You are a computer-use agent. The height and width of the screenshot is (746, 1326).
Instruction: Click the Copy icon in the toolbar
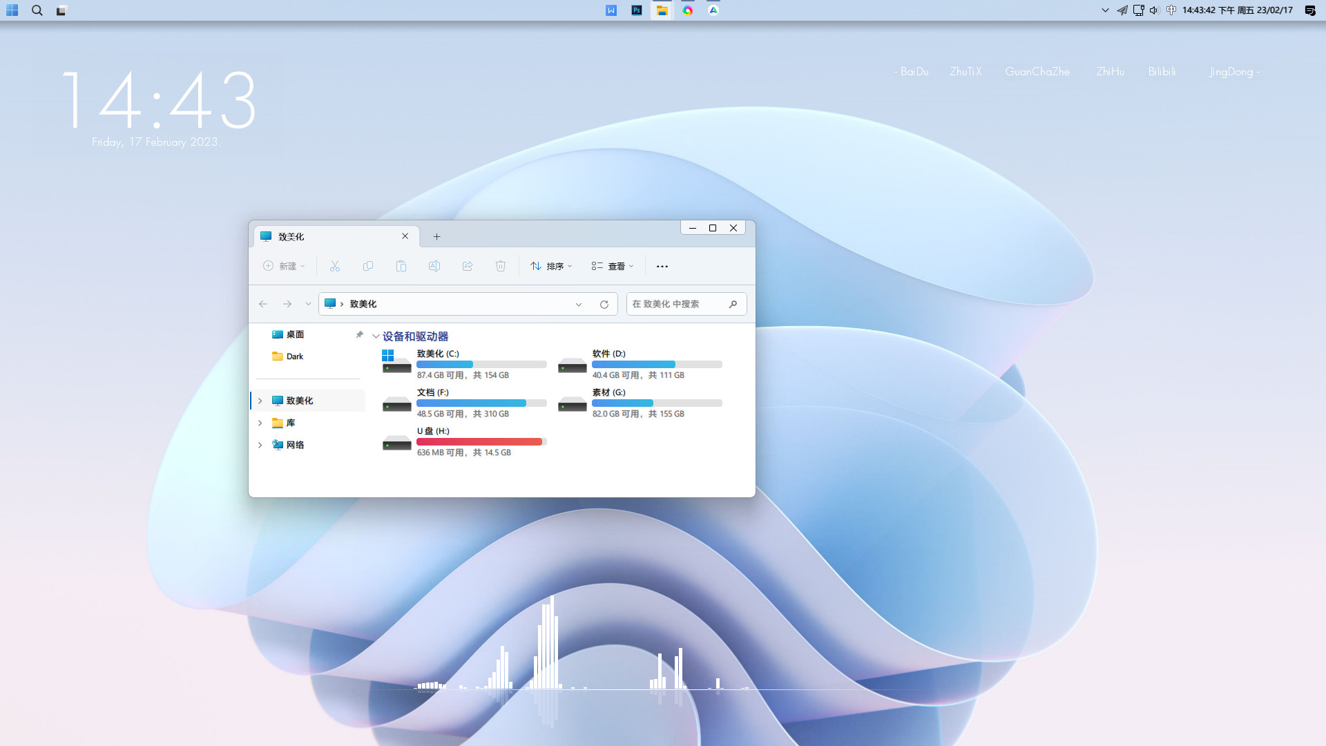click(368, 266)
